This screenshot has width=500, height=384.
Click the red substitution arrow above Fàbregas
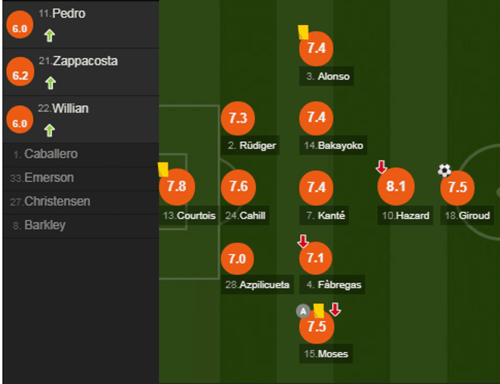click(x=303, y=241)
